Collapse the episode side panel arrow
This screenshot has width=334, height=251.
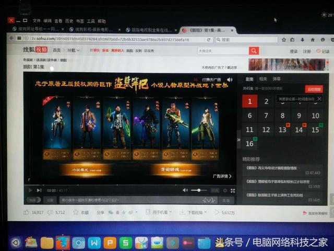tap(239, 140)
